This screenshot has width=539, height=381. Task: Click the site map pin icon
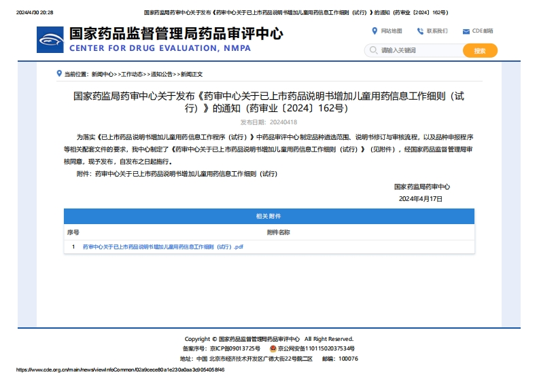coord(375,31)
